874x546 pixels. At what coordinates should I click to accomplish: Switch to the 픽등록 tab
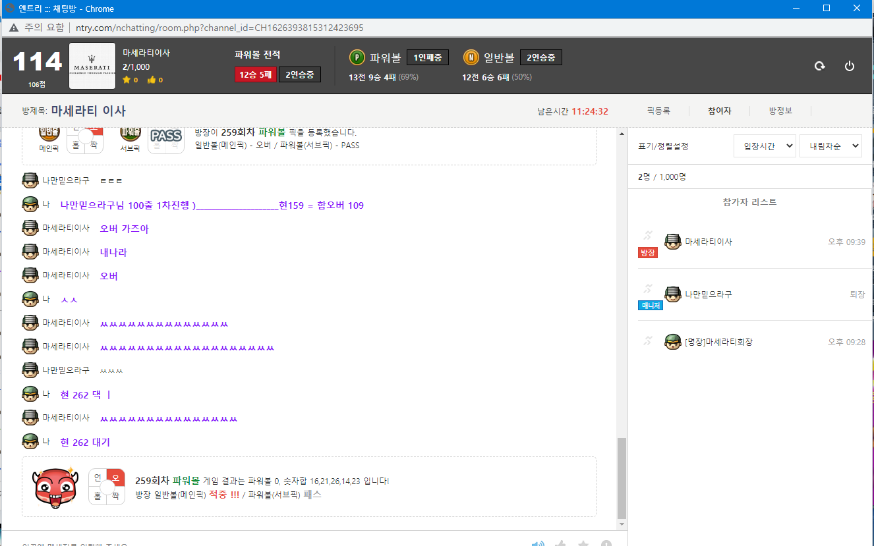tap(658, 111)
